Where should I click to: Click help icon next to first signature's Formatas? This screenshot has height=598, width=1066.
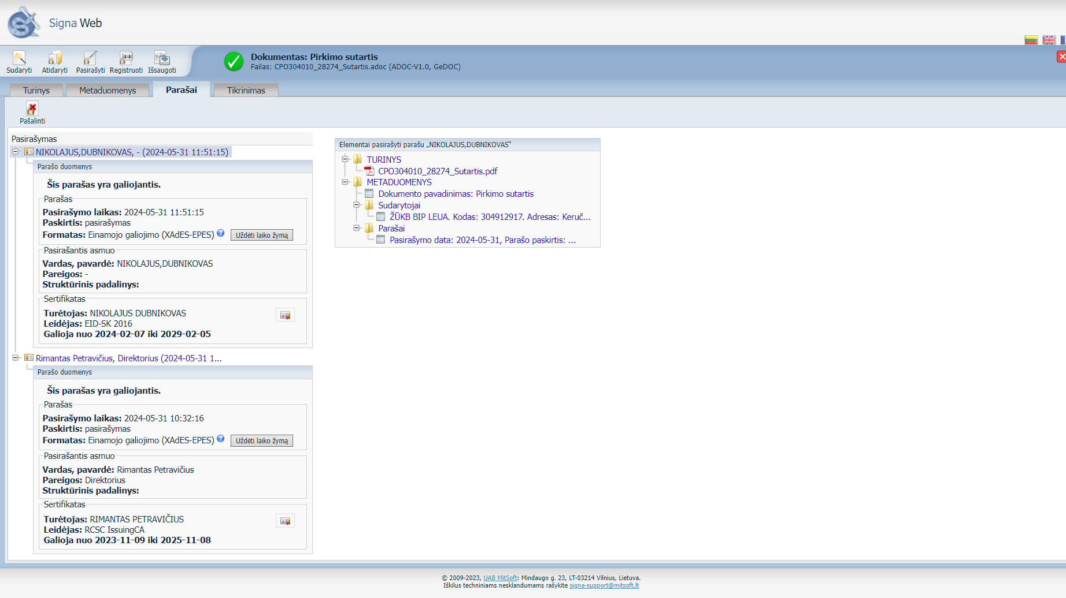click(x=221, y=233)
